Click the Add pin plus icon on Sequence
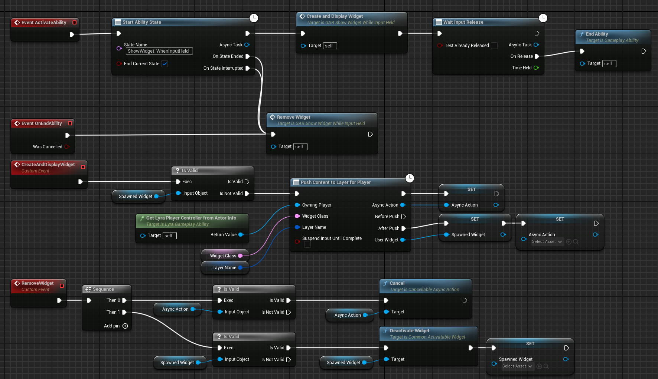The height and width of the screenshot is (379, 658). (x=125, y=326)
